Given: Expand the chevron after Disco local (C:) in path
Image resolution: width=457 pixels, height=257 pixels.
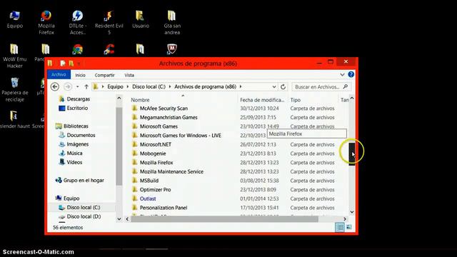Looking at the screenshot, I should (170, 86).
